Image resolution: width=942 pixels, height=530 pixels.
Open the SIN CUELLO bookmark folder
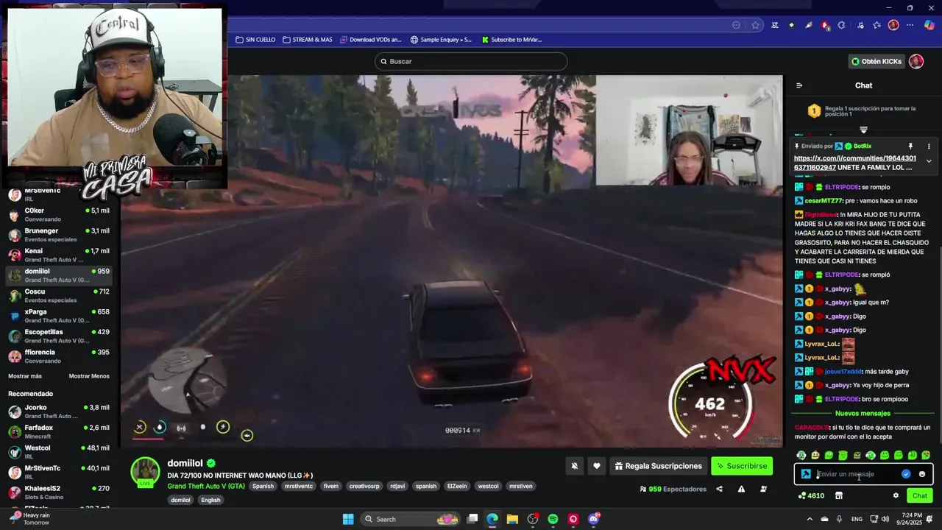(255, 40)
